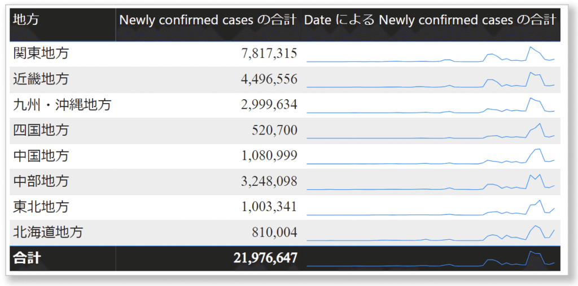Click the 合計 total row label

26,258
